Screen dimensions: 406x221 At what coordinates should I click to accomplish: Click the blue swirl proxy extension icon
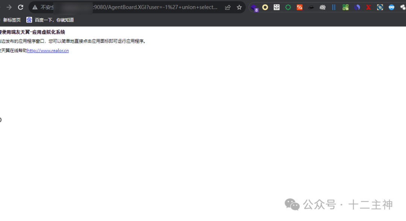357,7
